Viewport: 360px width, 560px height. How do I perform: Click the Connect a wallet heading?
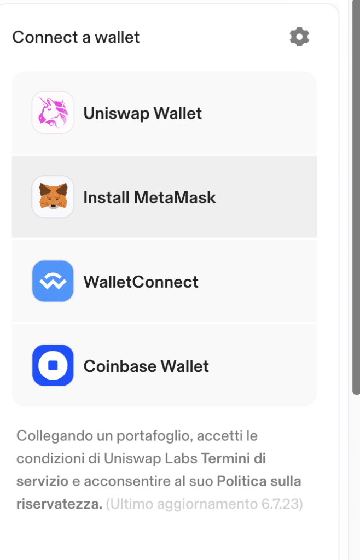(x=76, y=37)
